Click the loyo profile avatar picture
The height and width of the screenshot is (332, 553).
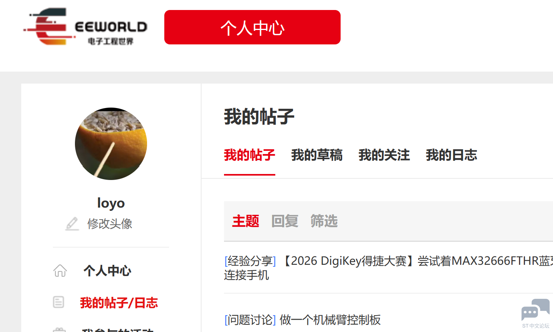(x=111, y=144)
